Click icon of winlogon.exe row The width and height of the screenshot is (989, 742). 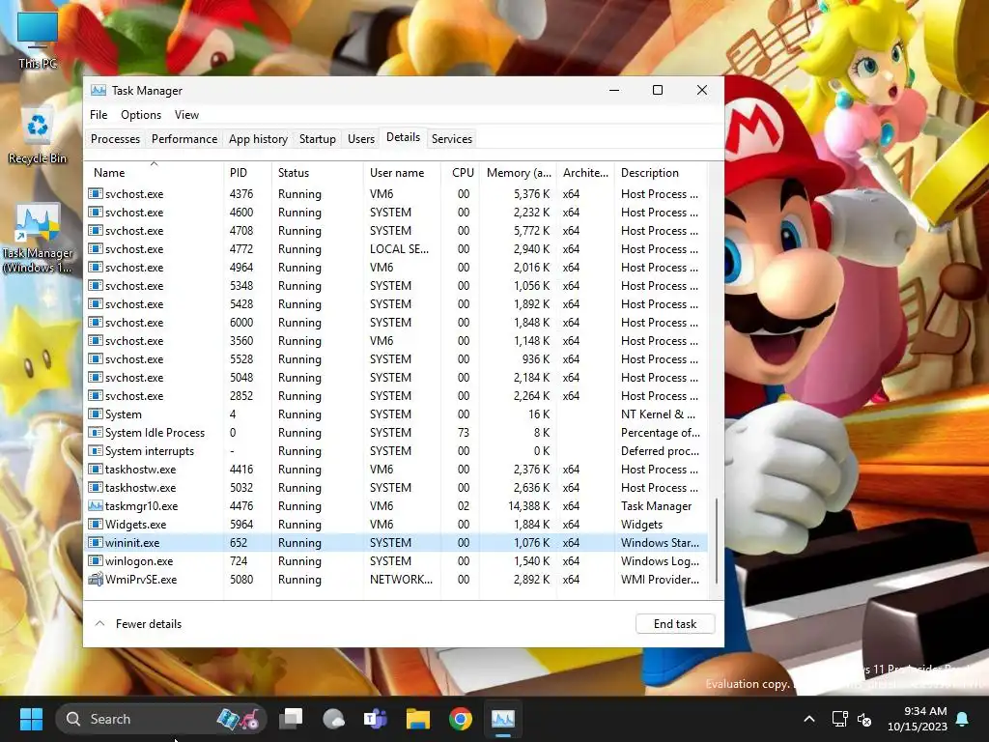[96, 561]
